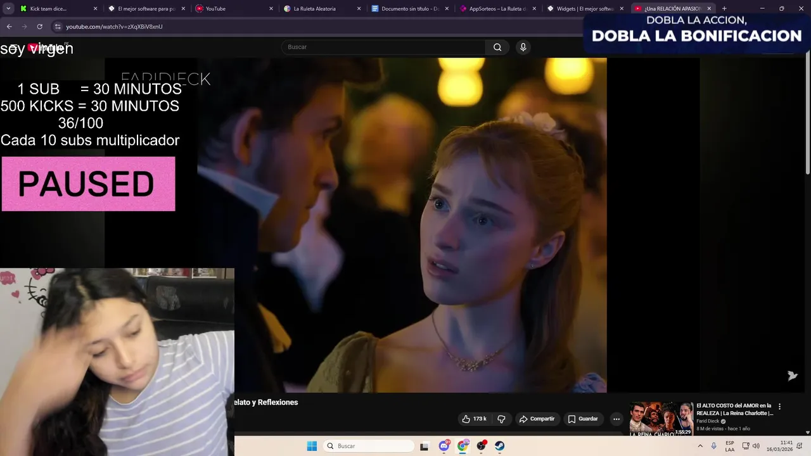Open clock showing 11:41 and date

[x=779, y=446]
